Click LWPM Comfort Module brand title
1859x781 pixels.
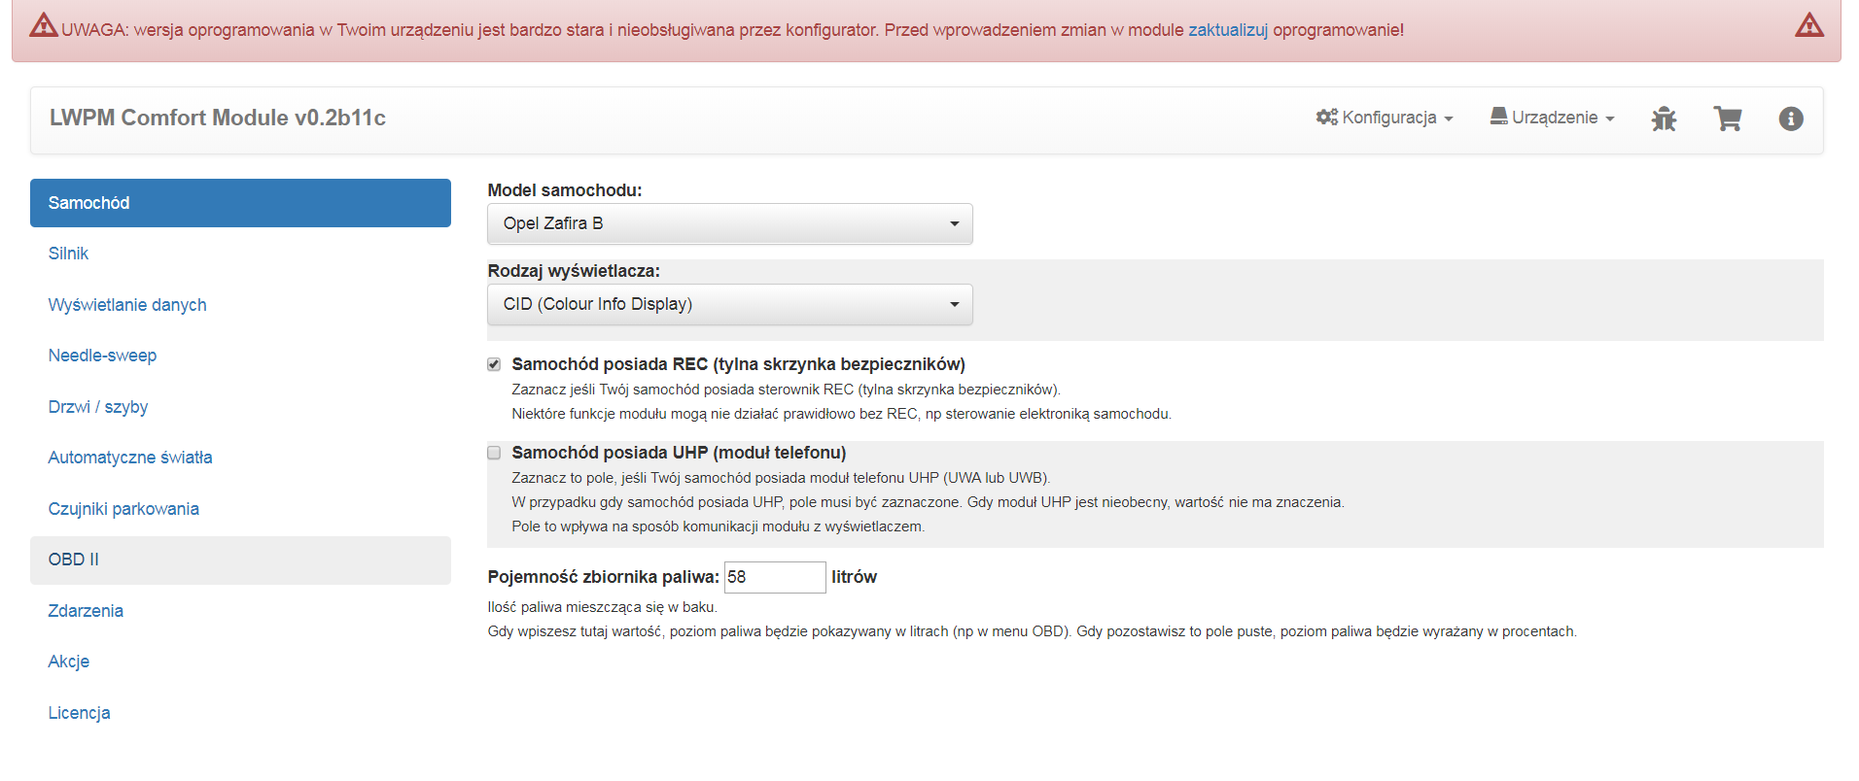point(218,118)
